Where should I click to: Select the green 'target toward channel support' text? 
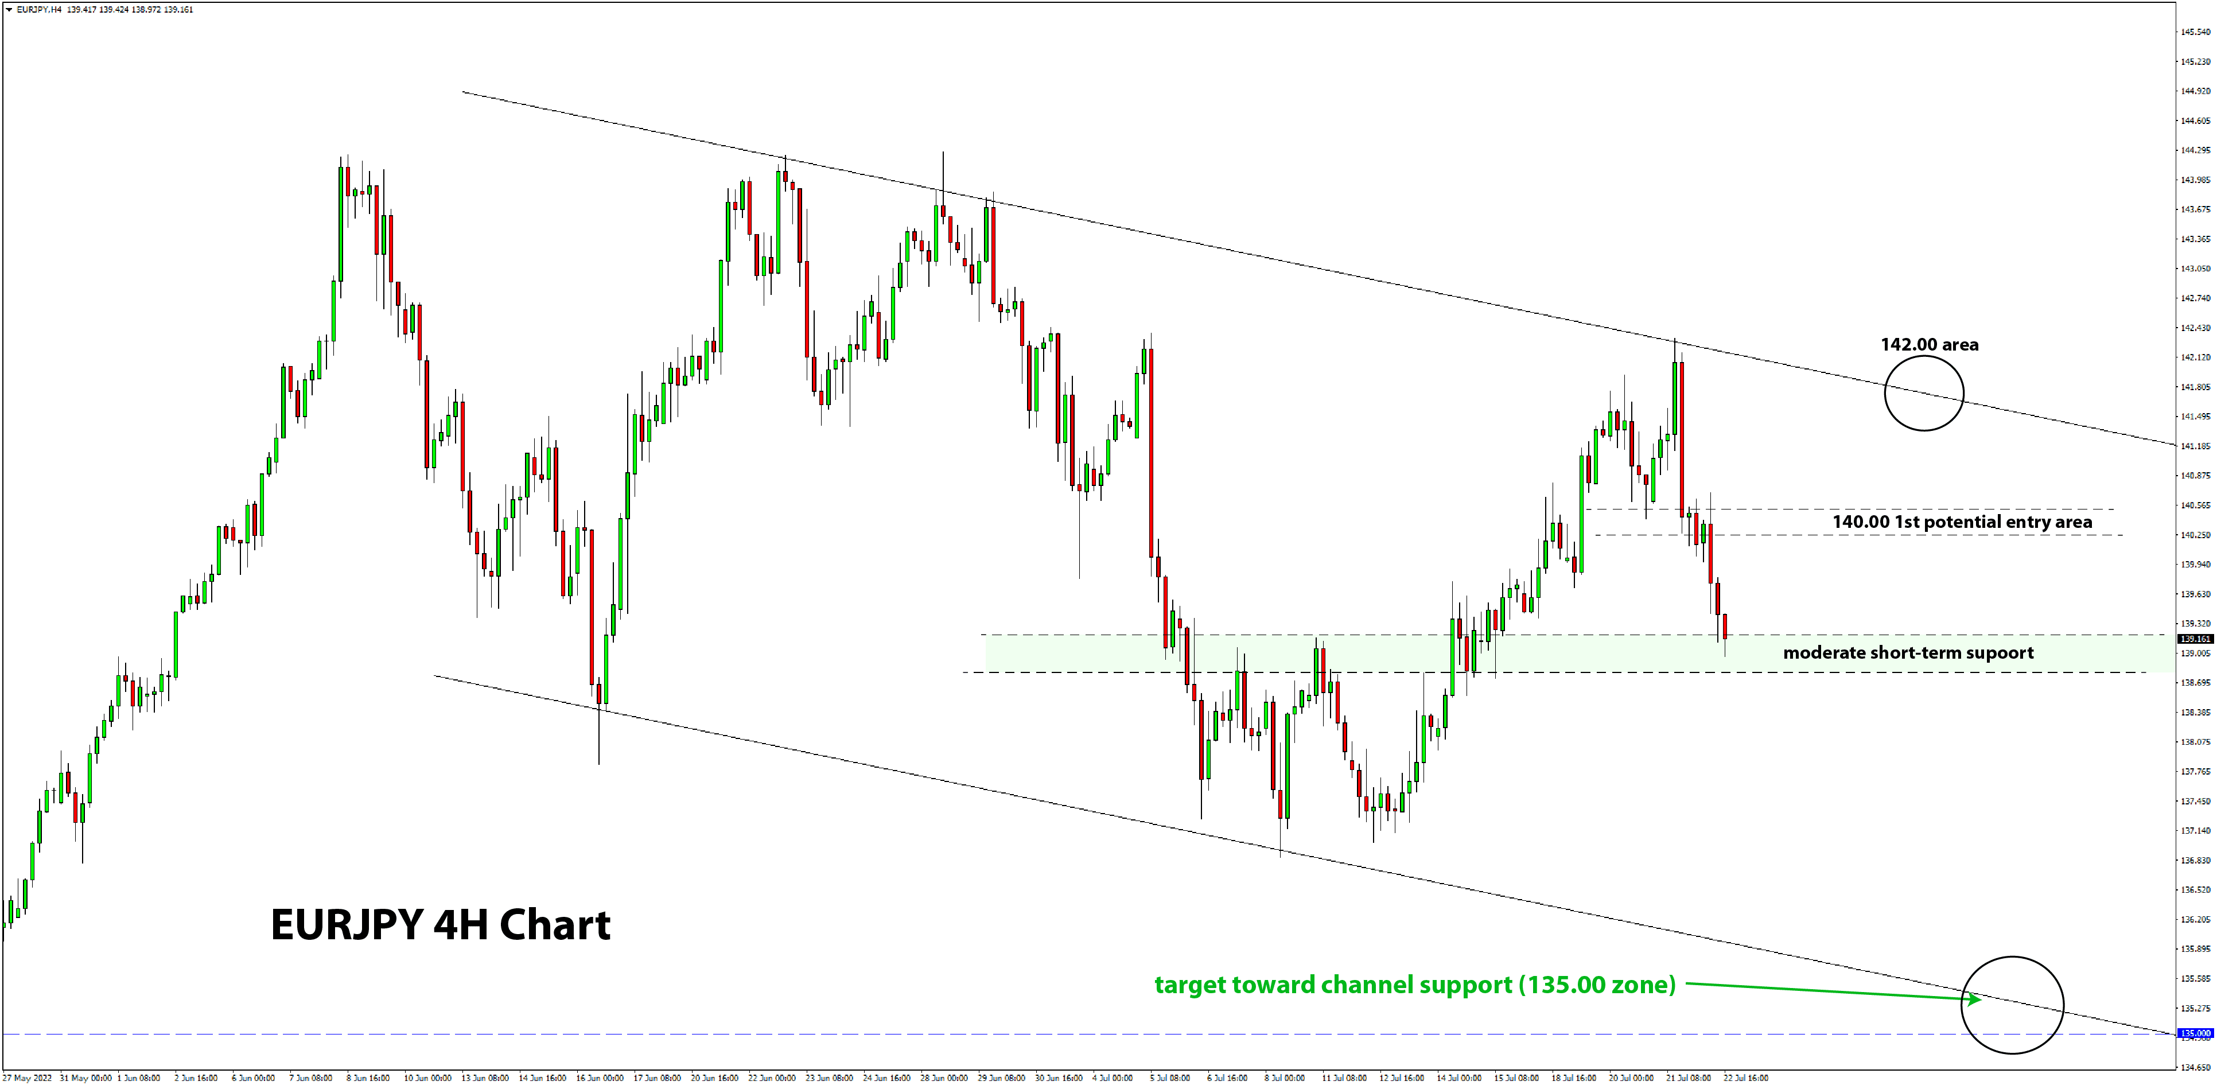coord(1415,985)
